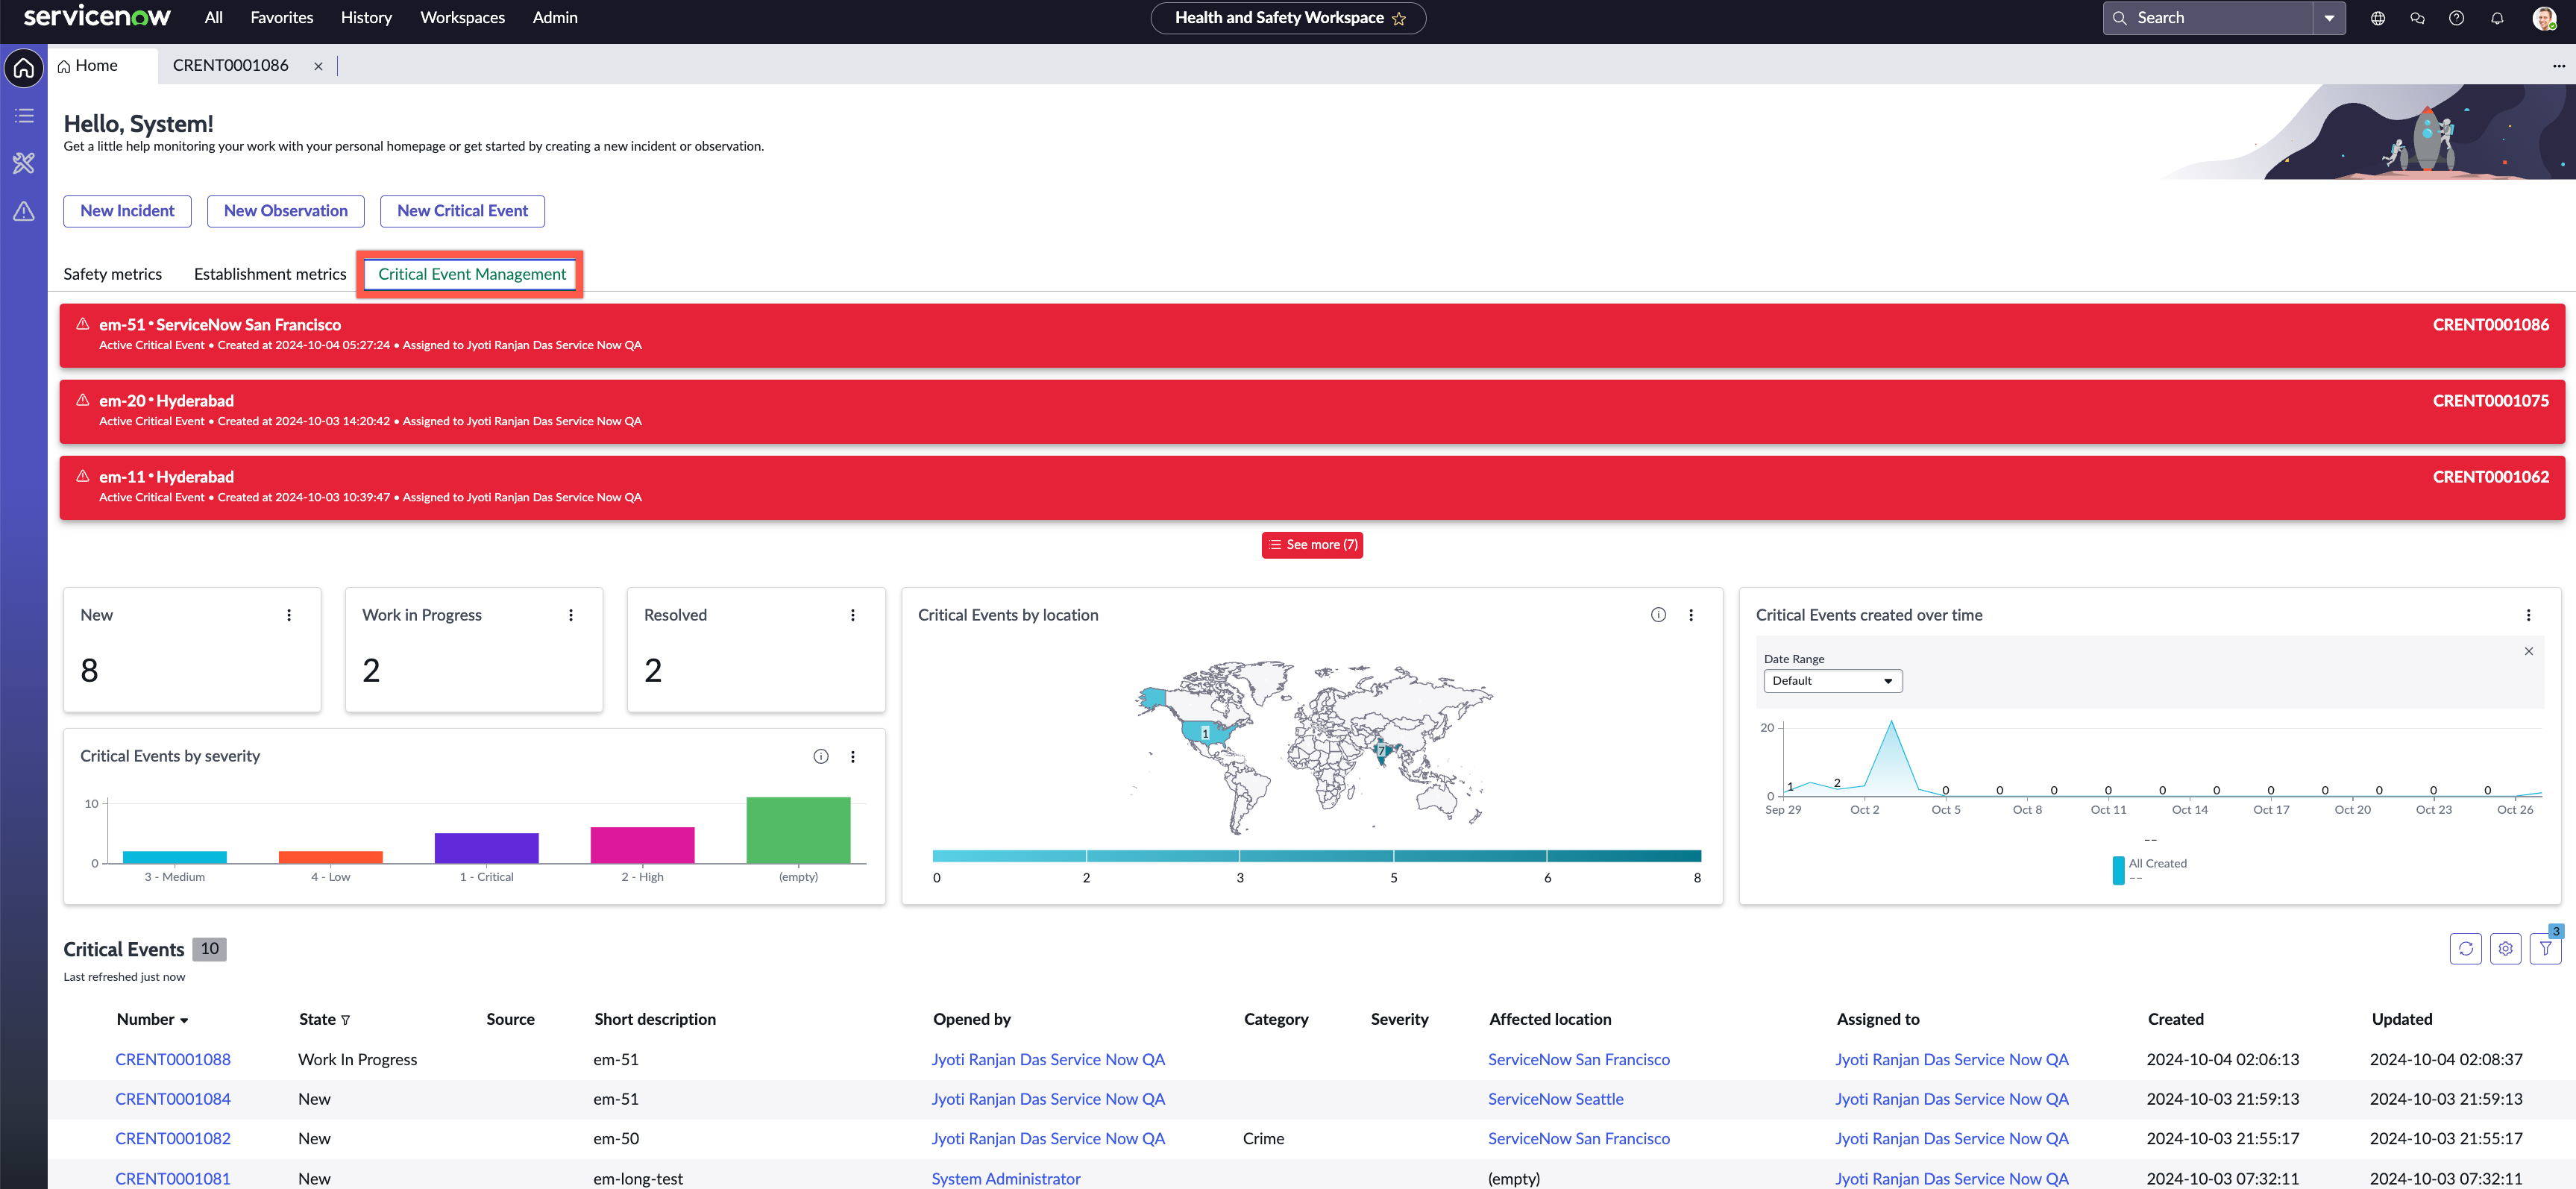Open record CRENT0001088

tap(172, 1059)
